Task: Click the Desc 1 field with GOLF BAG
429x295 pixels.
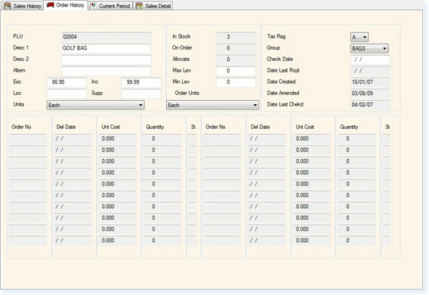Action: pyautogui.click(x=106, y=48)
